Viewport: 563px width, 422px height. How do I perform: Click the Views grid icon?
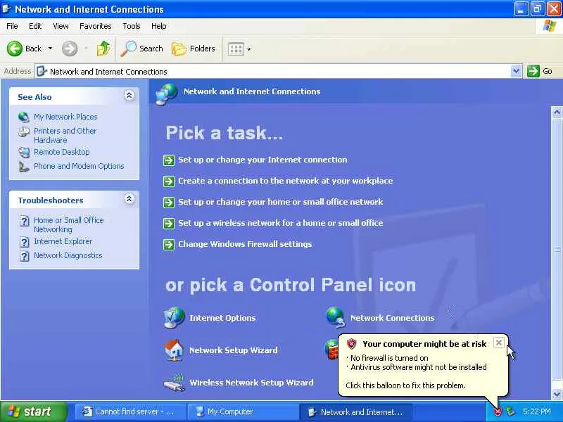pyautogui.click(x=236, y=49)
